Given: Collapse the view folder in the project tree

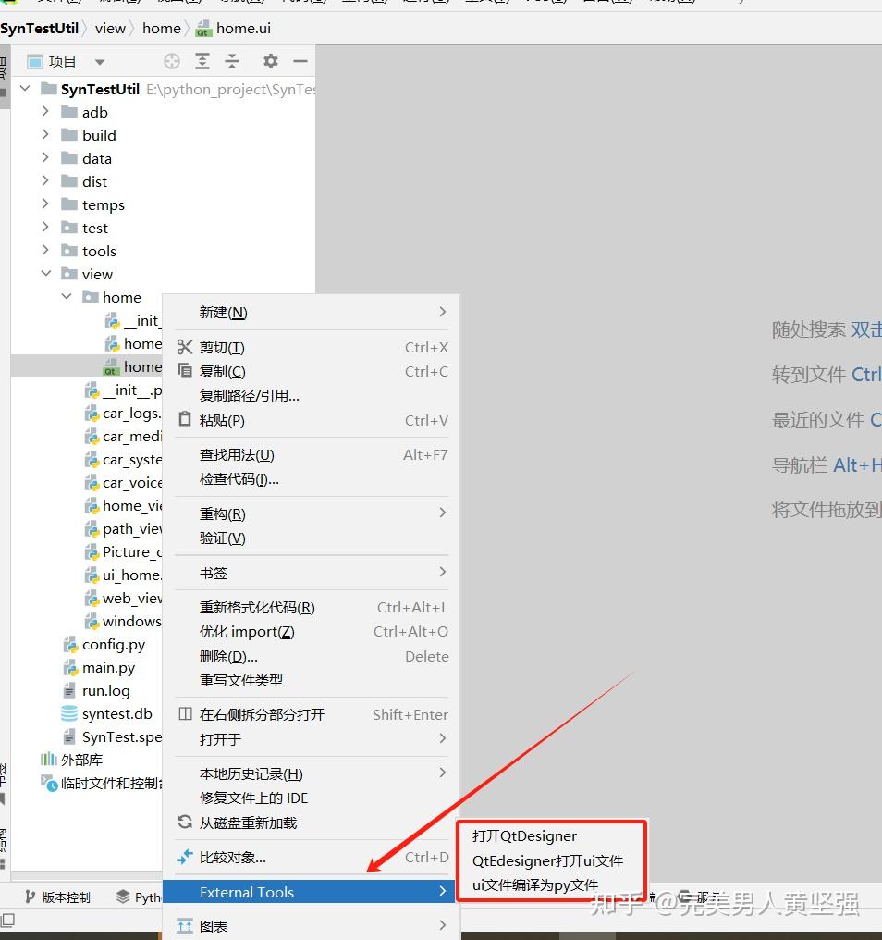Looking at the screenshot, I should coord(45,273).
